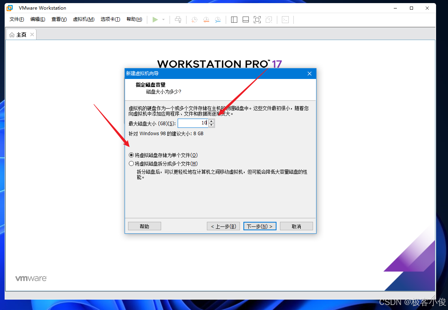Decrease disk size with the down spinner arrow
This screenshot has height=310, width=448.
[x=212, y=125]
